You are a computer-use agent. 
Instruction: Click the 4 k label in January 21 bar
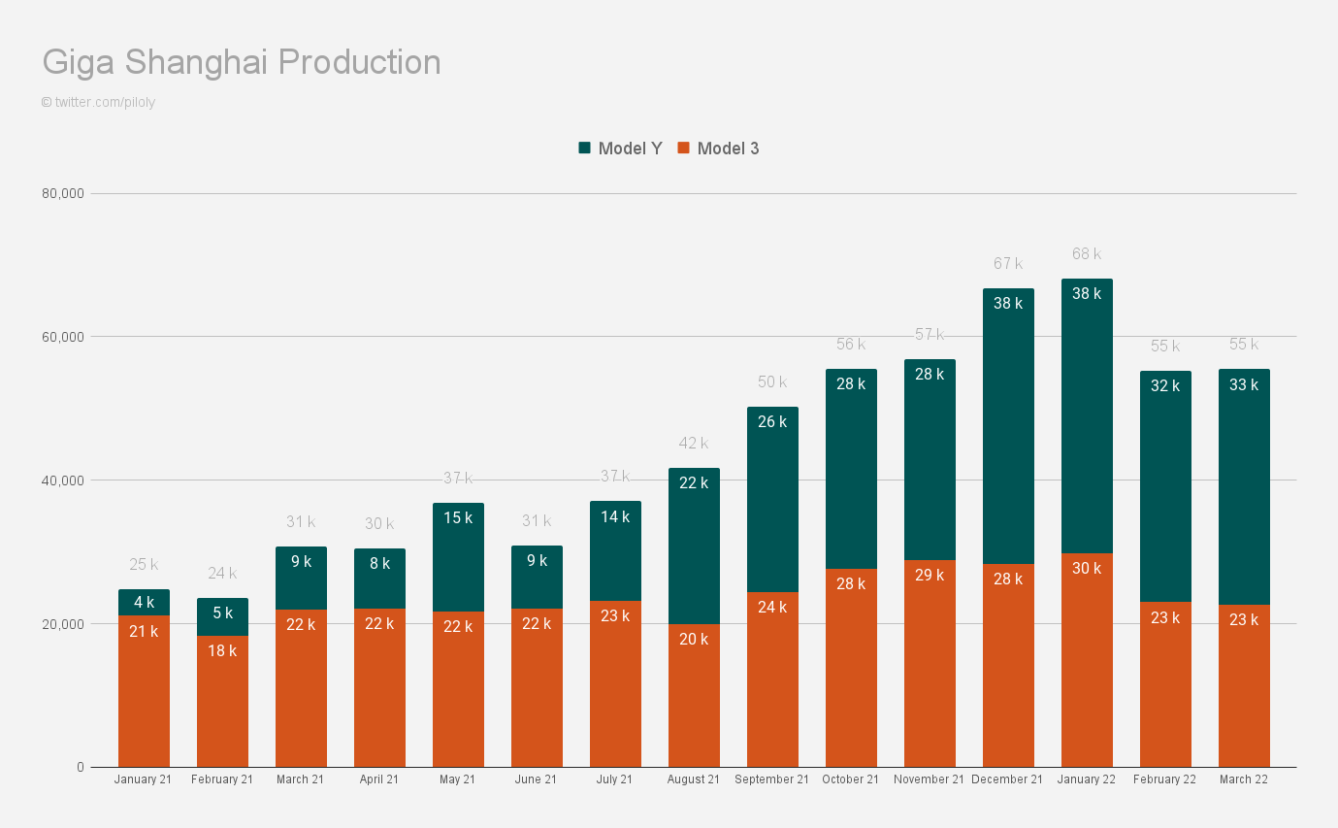[144, 603]
